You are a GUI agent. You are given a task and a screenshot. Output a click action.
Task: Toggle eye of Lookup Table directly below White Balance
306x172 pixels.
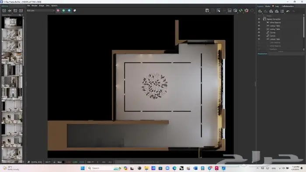[x=259, y=26]
